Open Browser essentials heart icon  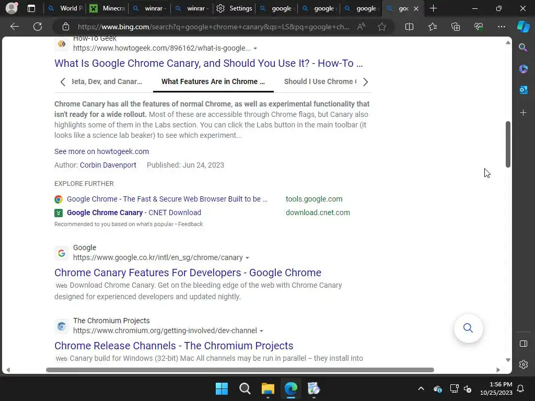pyautogui.click(x=479, y=27)
